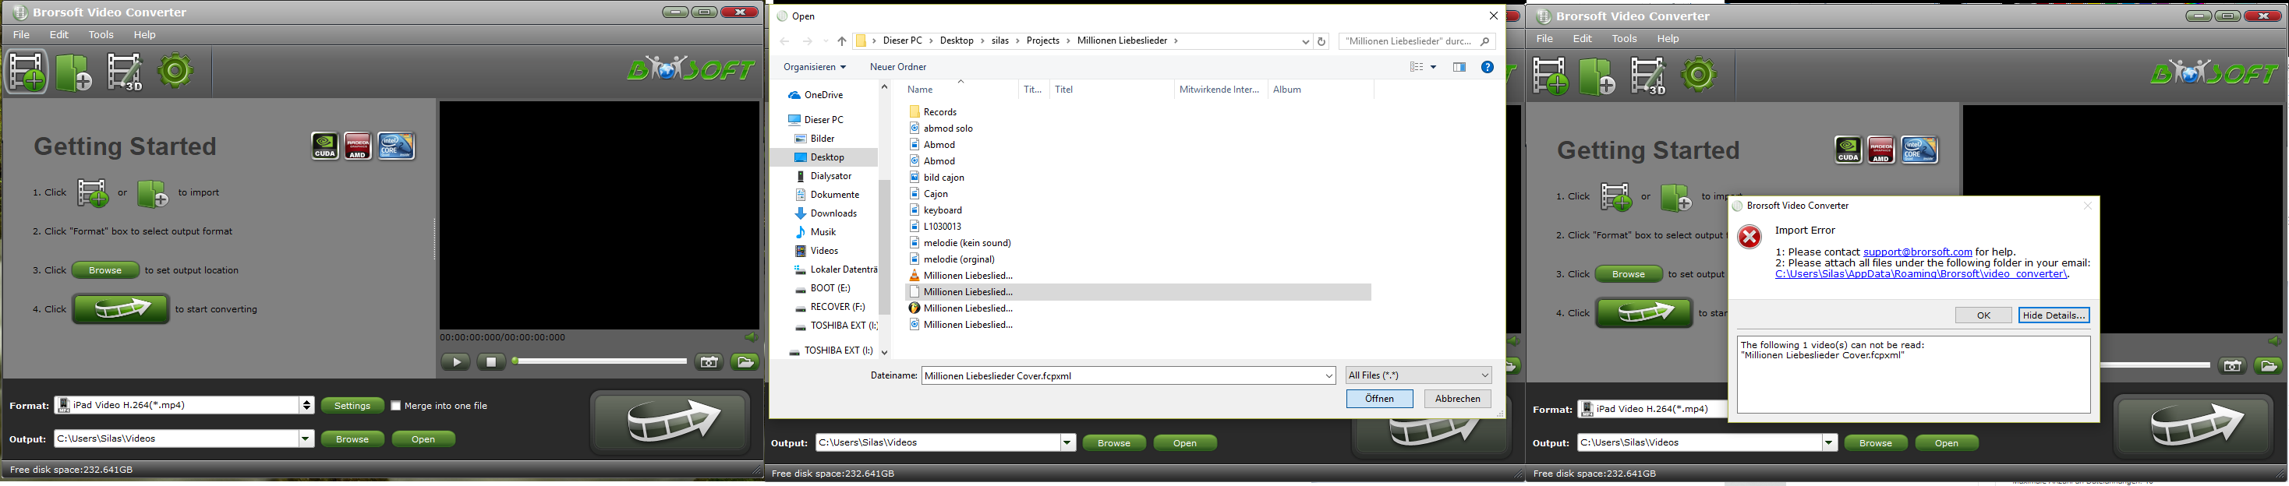Toggle the preview pane in the Open dialog
This screenshot has height=486, width=2289.
[1459, 68]
